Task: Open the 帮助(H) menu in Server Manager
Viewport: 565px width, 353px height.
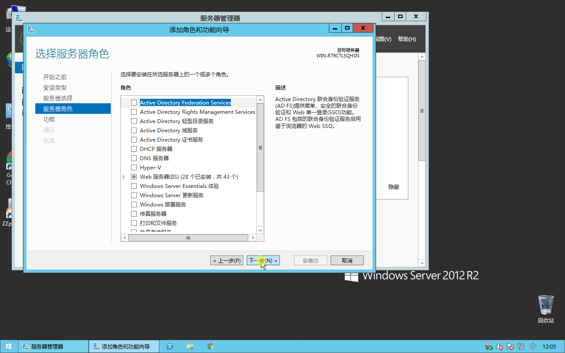Action: click(x=407, y=39)
